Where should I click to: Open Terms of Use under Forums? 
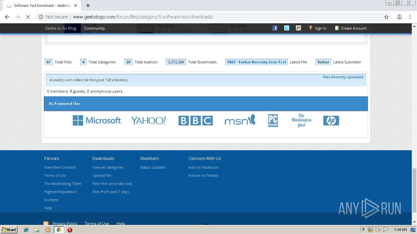[55, 175]
